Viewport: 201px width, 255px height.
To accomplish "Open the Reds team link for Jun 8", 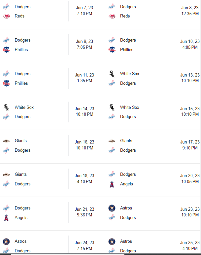I will click(x=125, y=16).
